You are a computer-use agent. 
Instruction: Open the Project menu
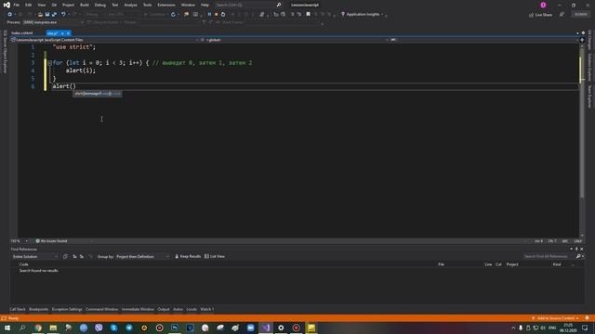[x=68, y=5]
